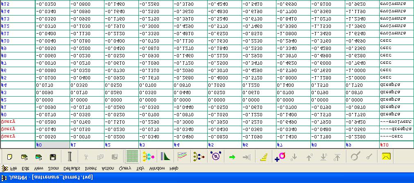414x183 pixels.
Task: Click the large grey magnifier icon
Action: pos(355,157)
